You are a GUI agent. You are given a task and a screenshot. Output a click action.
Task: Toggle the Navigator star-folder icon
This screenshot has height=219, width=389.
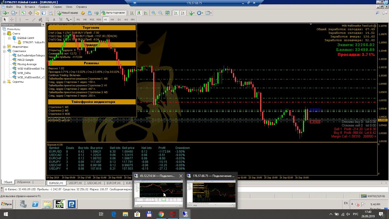(37, 13)
